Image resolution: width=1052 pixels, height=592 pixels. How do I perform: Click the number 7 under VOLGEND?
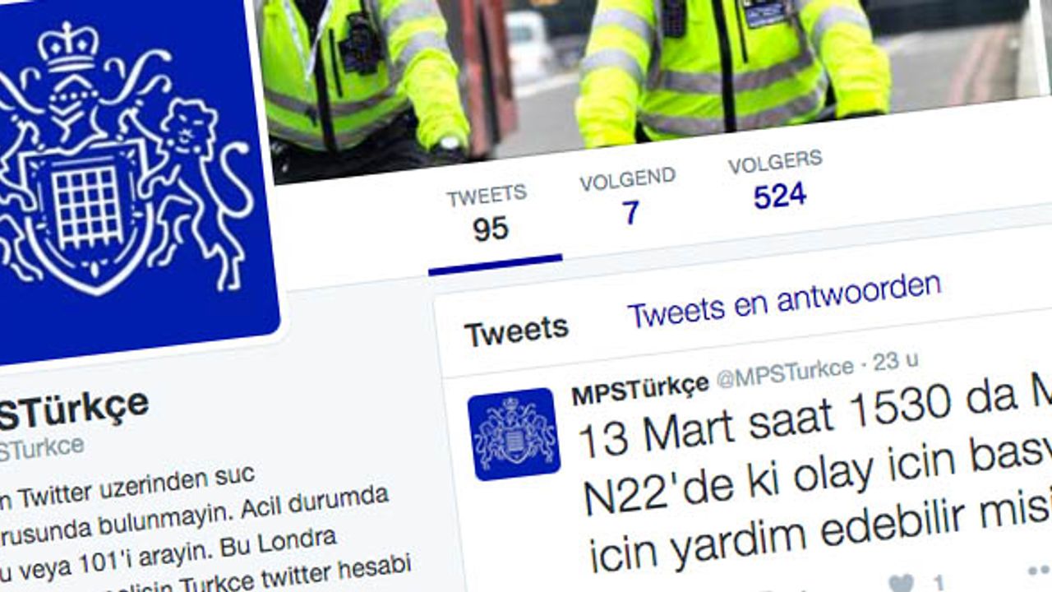click(x=630, y=213)
